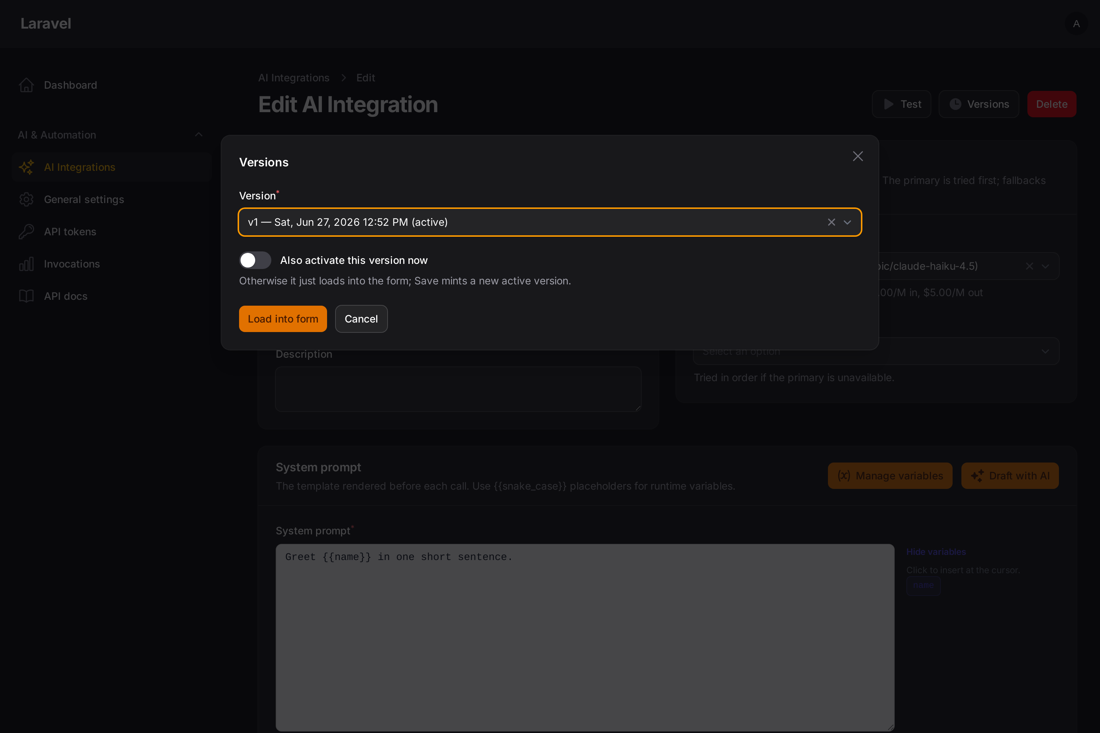
Task: Click the Laravel brand link
Action: pos(46,23)
